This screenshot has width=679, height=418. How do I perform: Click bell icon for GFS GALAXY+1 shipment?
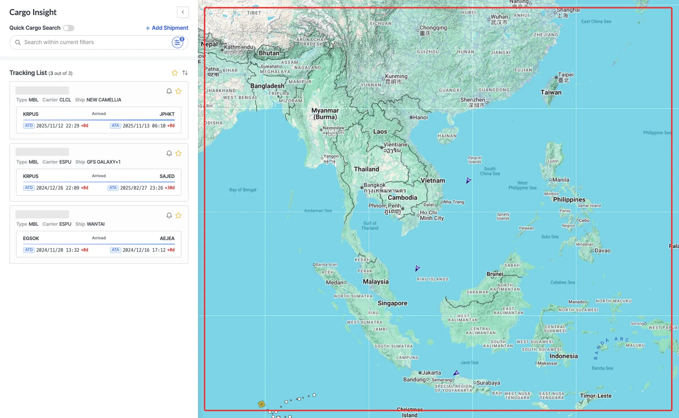pos(169,153)
